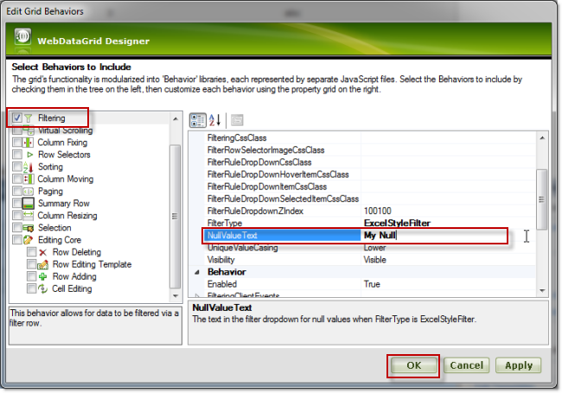The width and height of the screenshot is (562, 393).
Task: Click the Categorized view icon in property grid
Action: coord(197,120)
